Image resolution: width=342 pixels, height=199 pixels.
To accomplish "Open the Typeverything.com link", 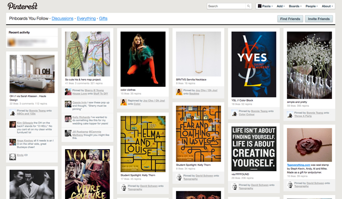I will 299,165.
